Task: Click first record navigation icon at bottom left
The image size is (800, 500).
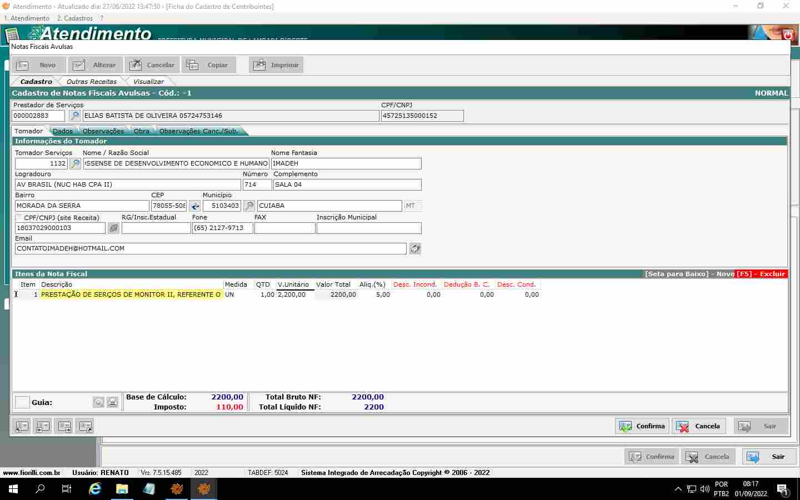Action: (x=22, y=426)
